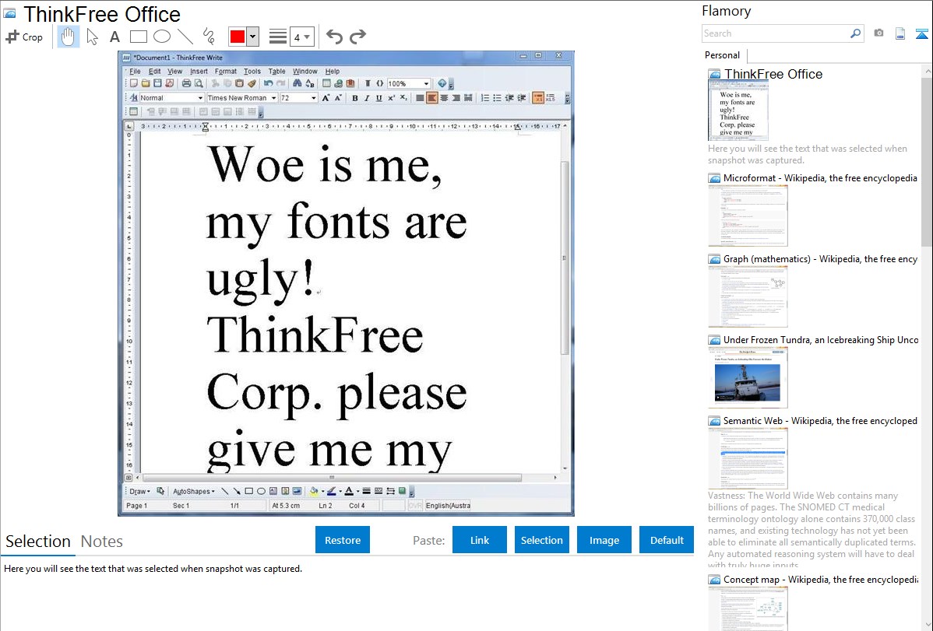Image resolution: width=933 pixels, height=631 pixels.
Task: Select the arrow pointer tool
Action: pos(92,37)
